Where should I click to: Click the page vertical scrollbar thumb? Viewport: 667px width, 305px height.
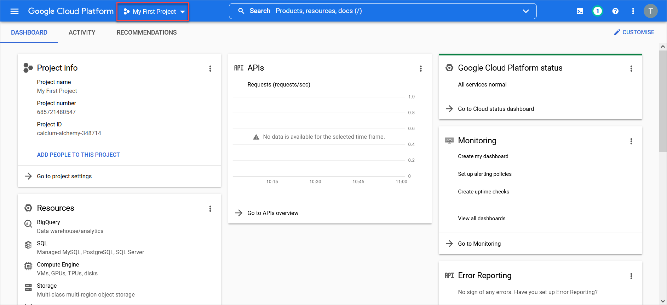pos(663,101)
